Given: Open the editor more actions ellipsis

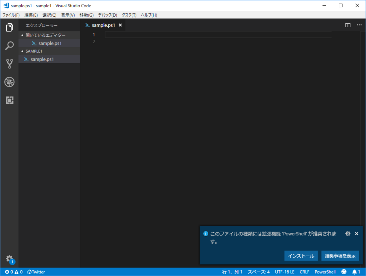Looking at the screenshot, I should coord(359,25).
